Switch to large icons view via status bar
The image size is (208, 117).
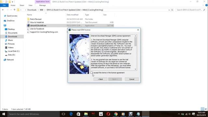coord(206,109)
